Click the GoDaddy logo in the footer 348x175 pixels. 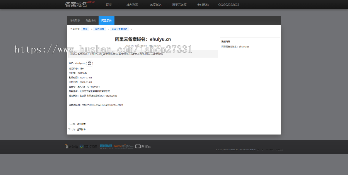pyautogui.click(x=72, y=146)
